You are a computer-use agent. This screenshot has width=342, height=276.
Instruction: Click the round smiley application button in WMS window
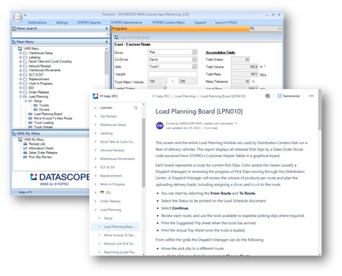click(17, 17)
